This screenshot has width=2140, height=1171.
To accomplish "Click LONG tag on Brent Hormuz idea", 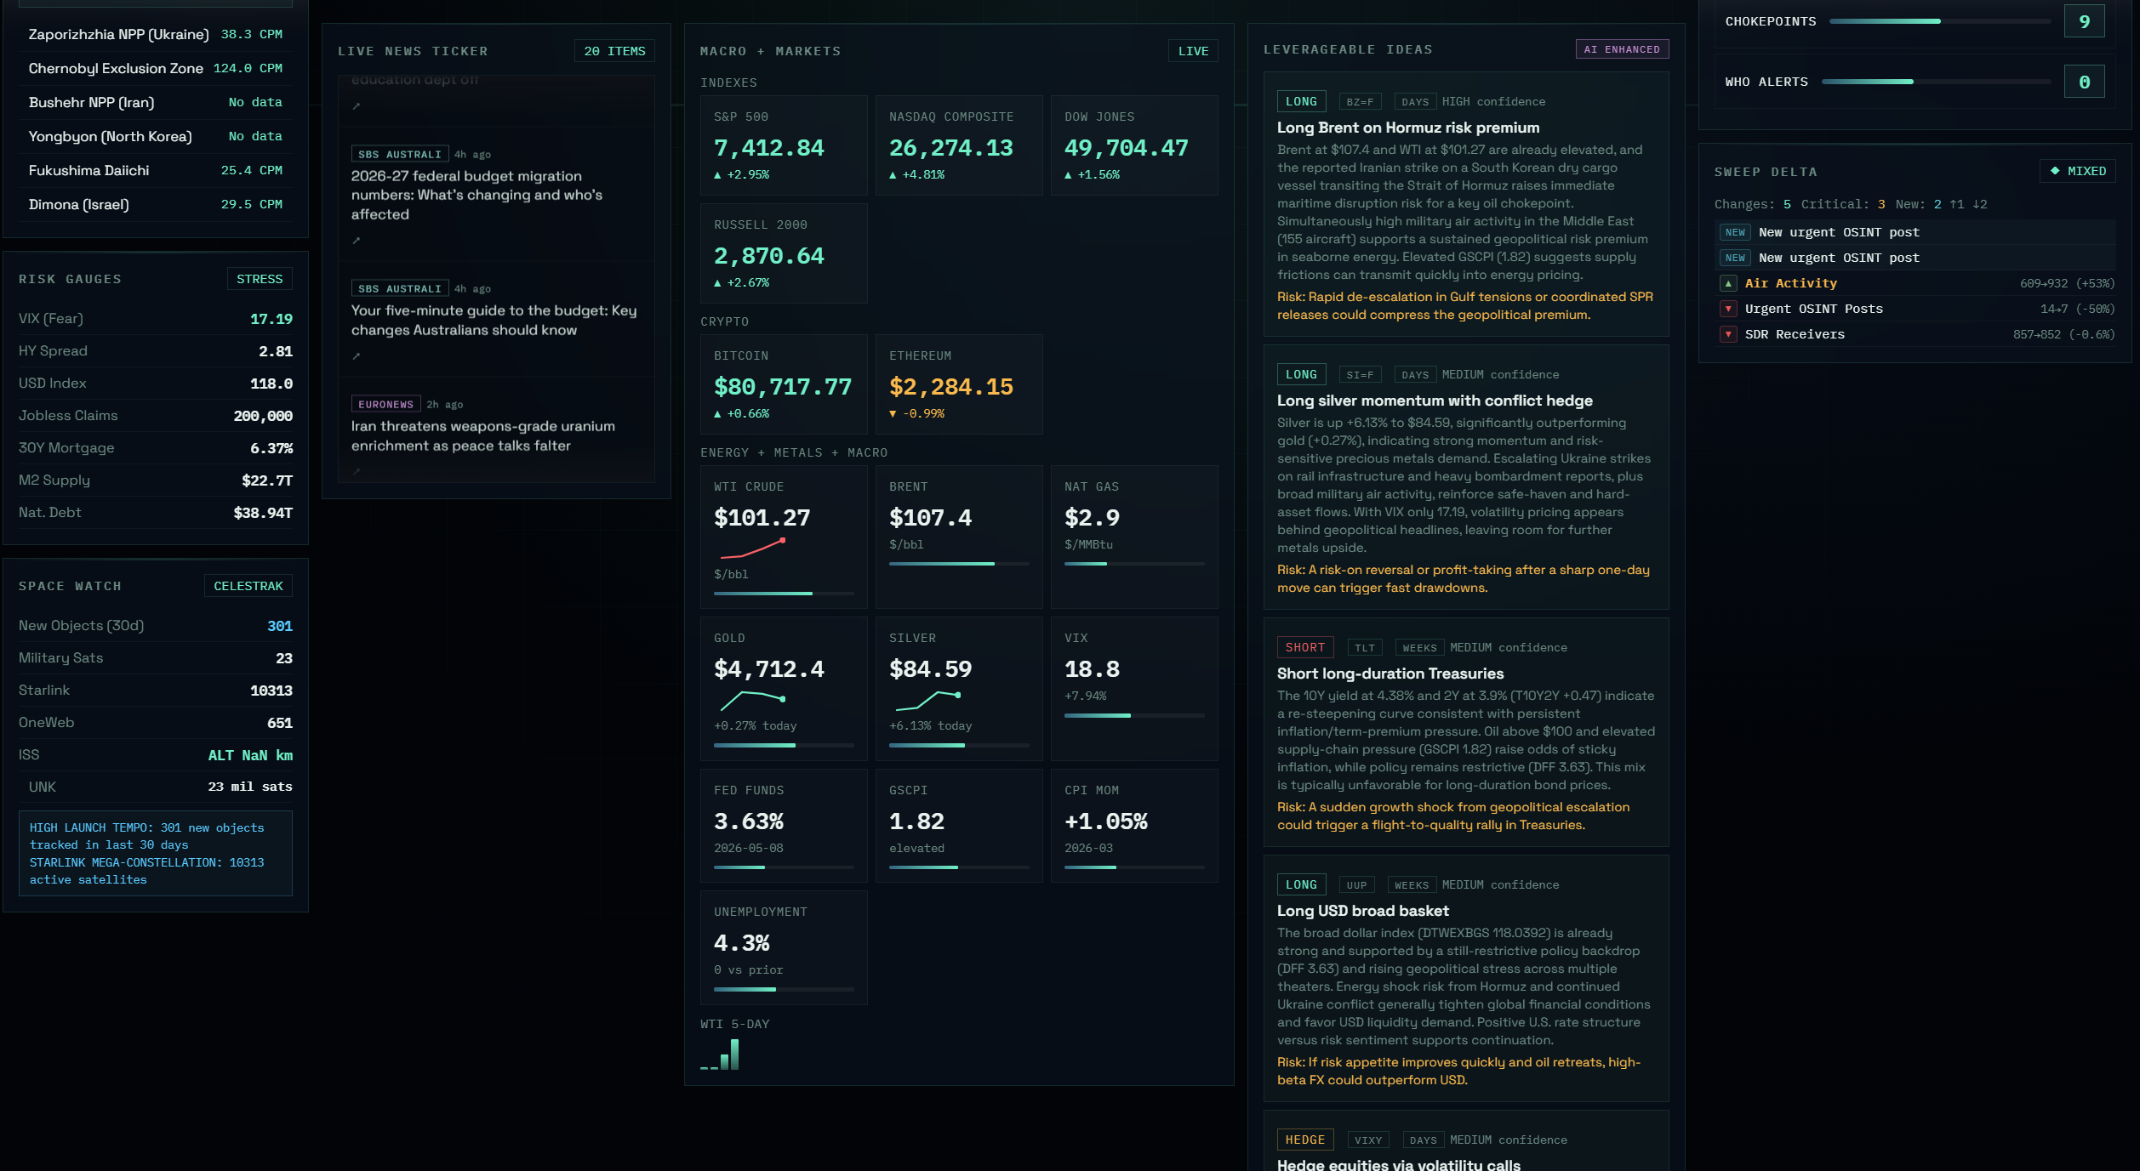I will 1301,101.
